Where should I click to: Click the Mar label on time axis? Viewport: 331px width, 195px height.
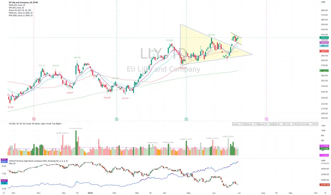point(137,193)
